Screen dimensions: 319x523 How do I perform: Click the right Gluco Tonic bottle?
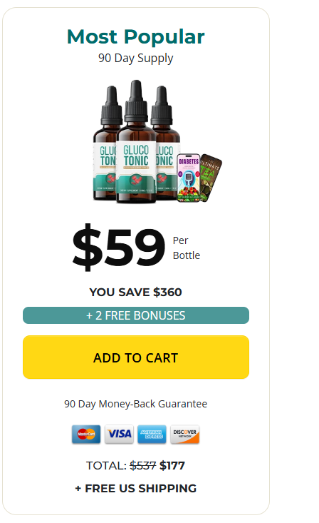point(167,143)
